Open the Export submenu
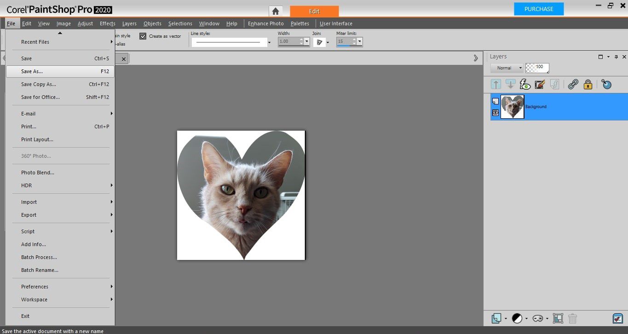 pyautogui.click(x=60, y=215)
